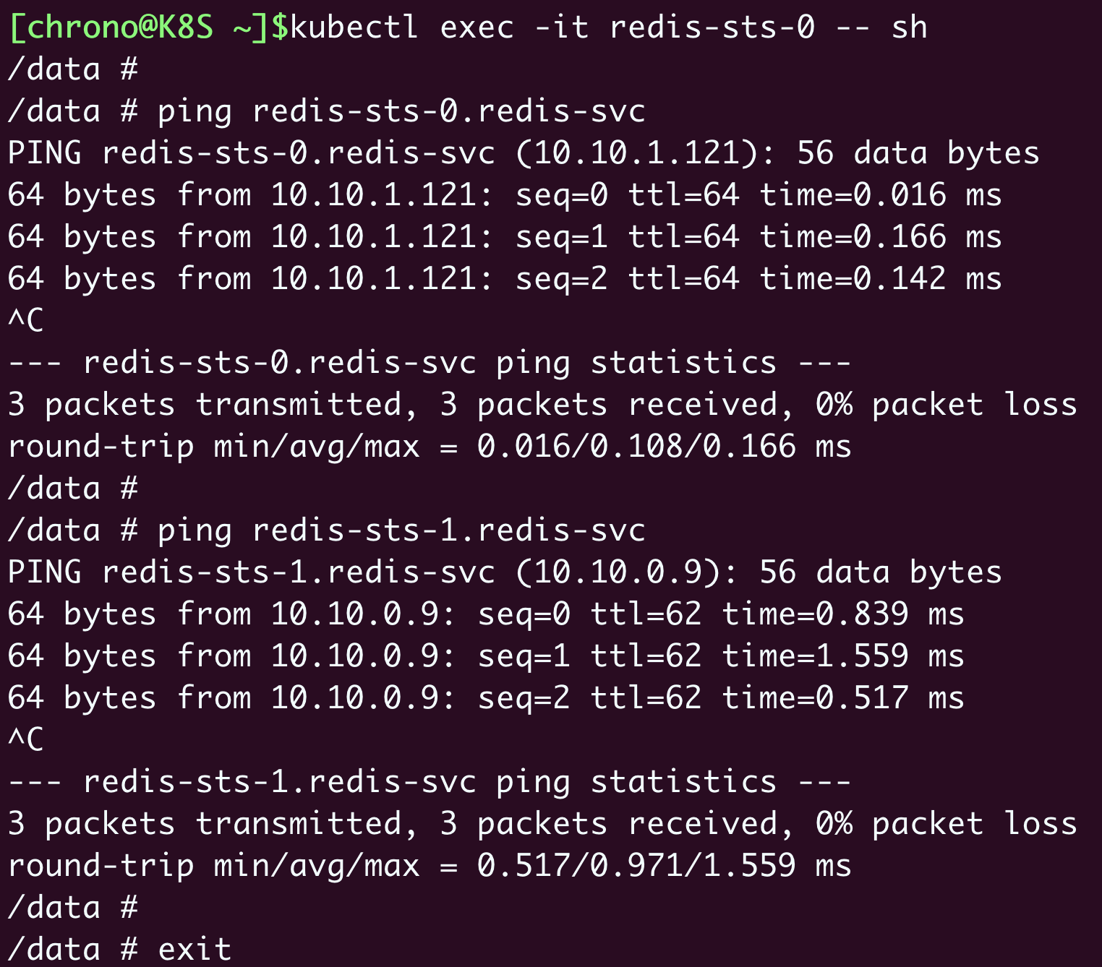
Task: Click the time=0.142 ms ping reply
Action: tap(880, 279)
